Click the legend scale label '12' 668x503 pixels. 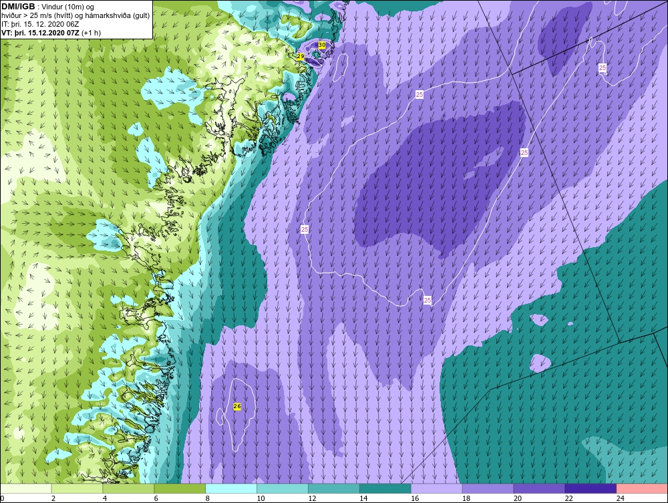(x=312, y=498)
